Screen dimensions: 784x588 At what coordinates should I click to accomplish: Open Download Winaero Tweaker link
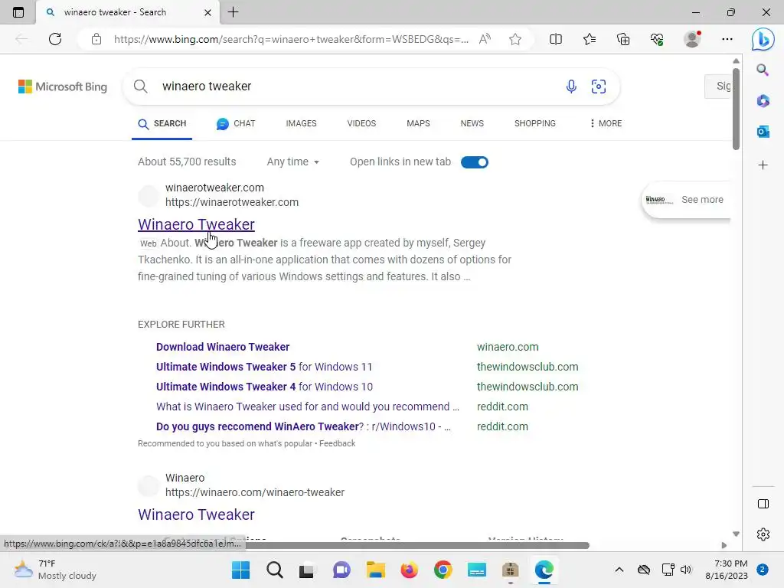click(223, 347)
